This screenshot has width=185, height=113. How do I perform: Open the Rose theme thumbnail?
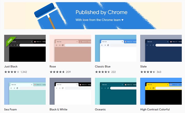[x=70, y=48]
